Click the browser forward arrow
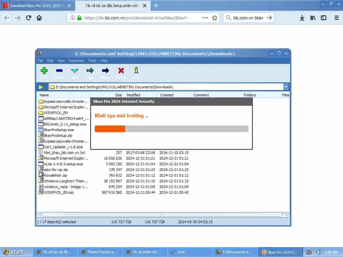343x257 pixels. [18, 18]
